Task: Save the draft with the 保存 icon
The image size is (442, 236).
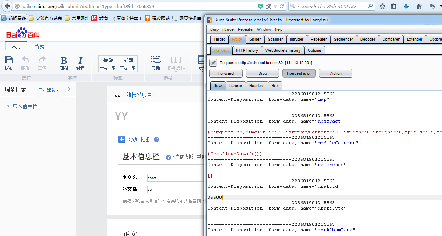Action: (x=9, y=63)
